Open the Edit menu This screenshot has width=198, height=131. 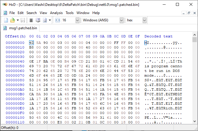[x=21, y=13]
